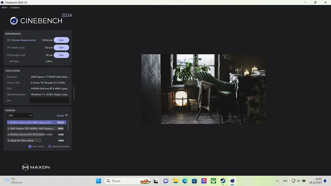The image size is (331, 186).
Task: Open the Xbox app in taskbar
Action: [213, 181]
